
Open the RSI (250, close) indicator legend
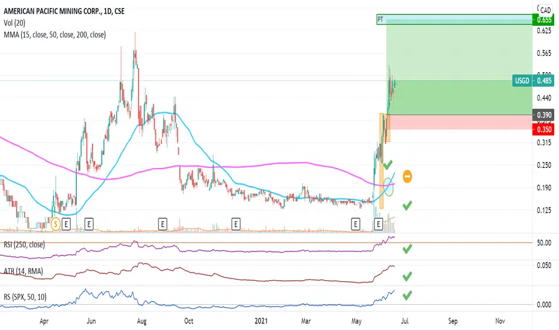pos(24,245)
